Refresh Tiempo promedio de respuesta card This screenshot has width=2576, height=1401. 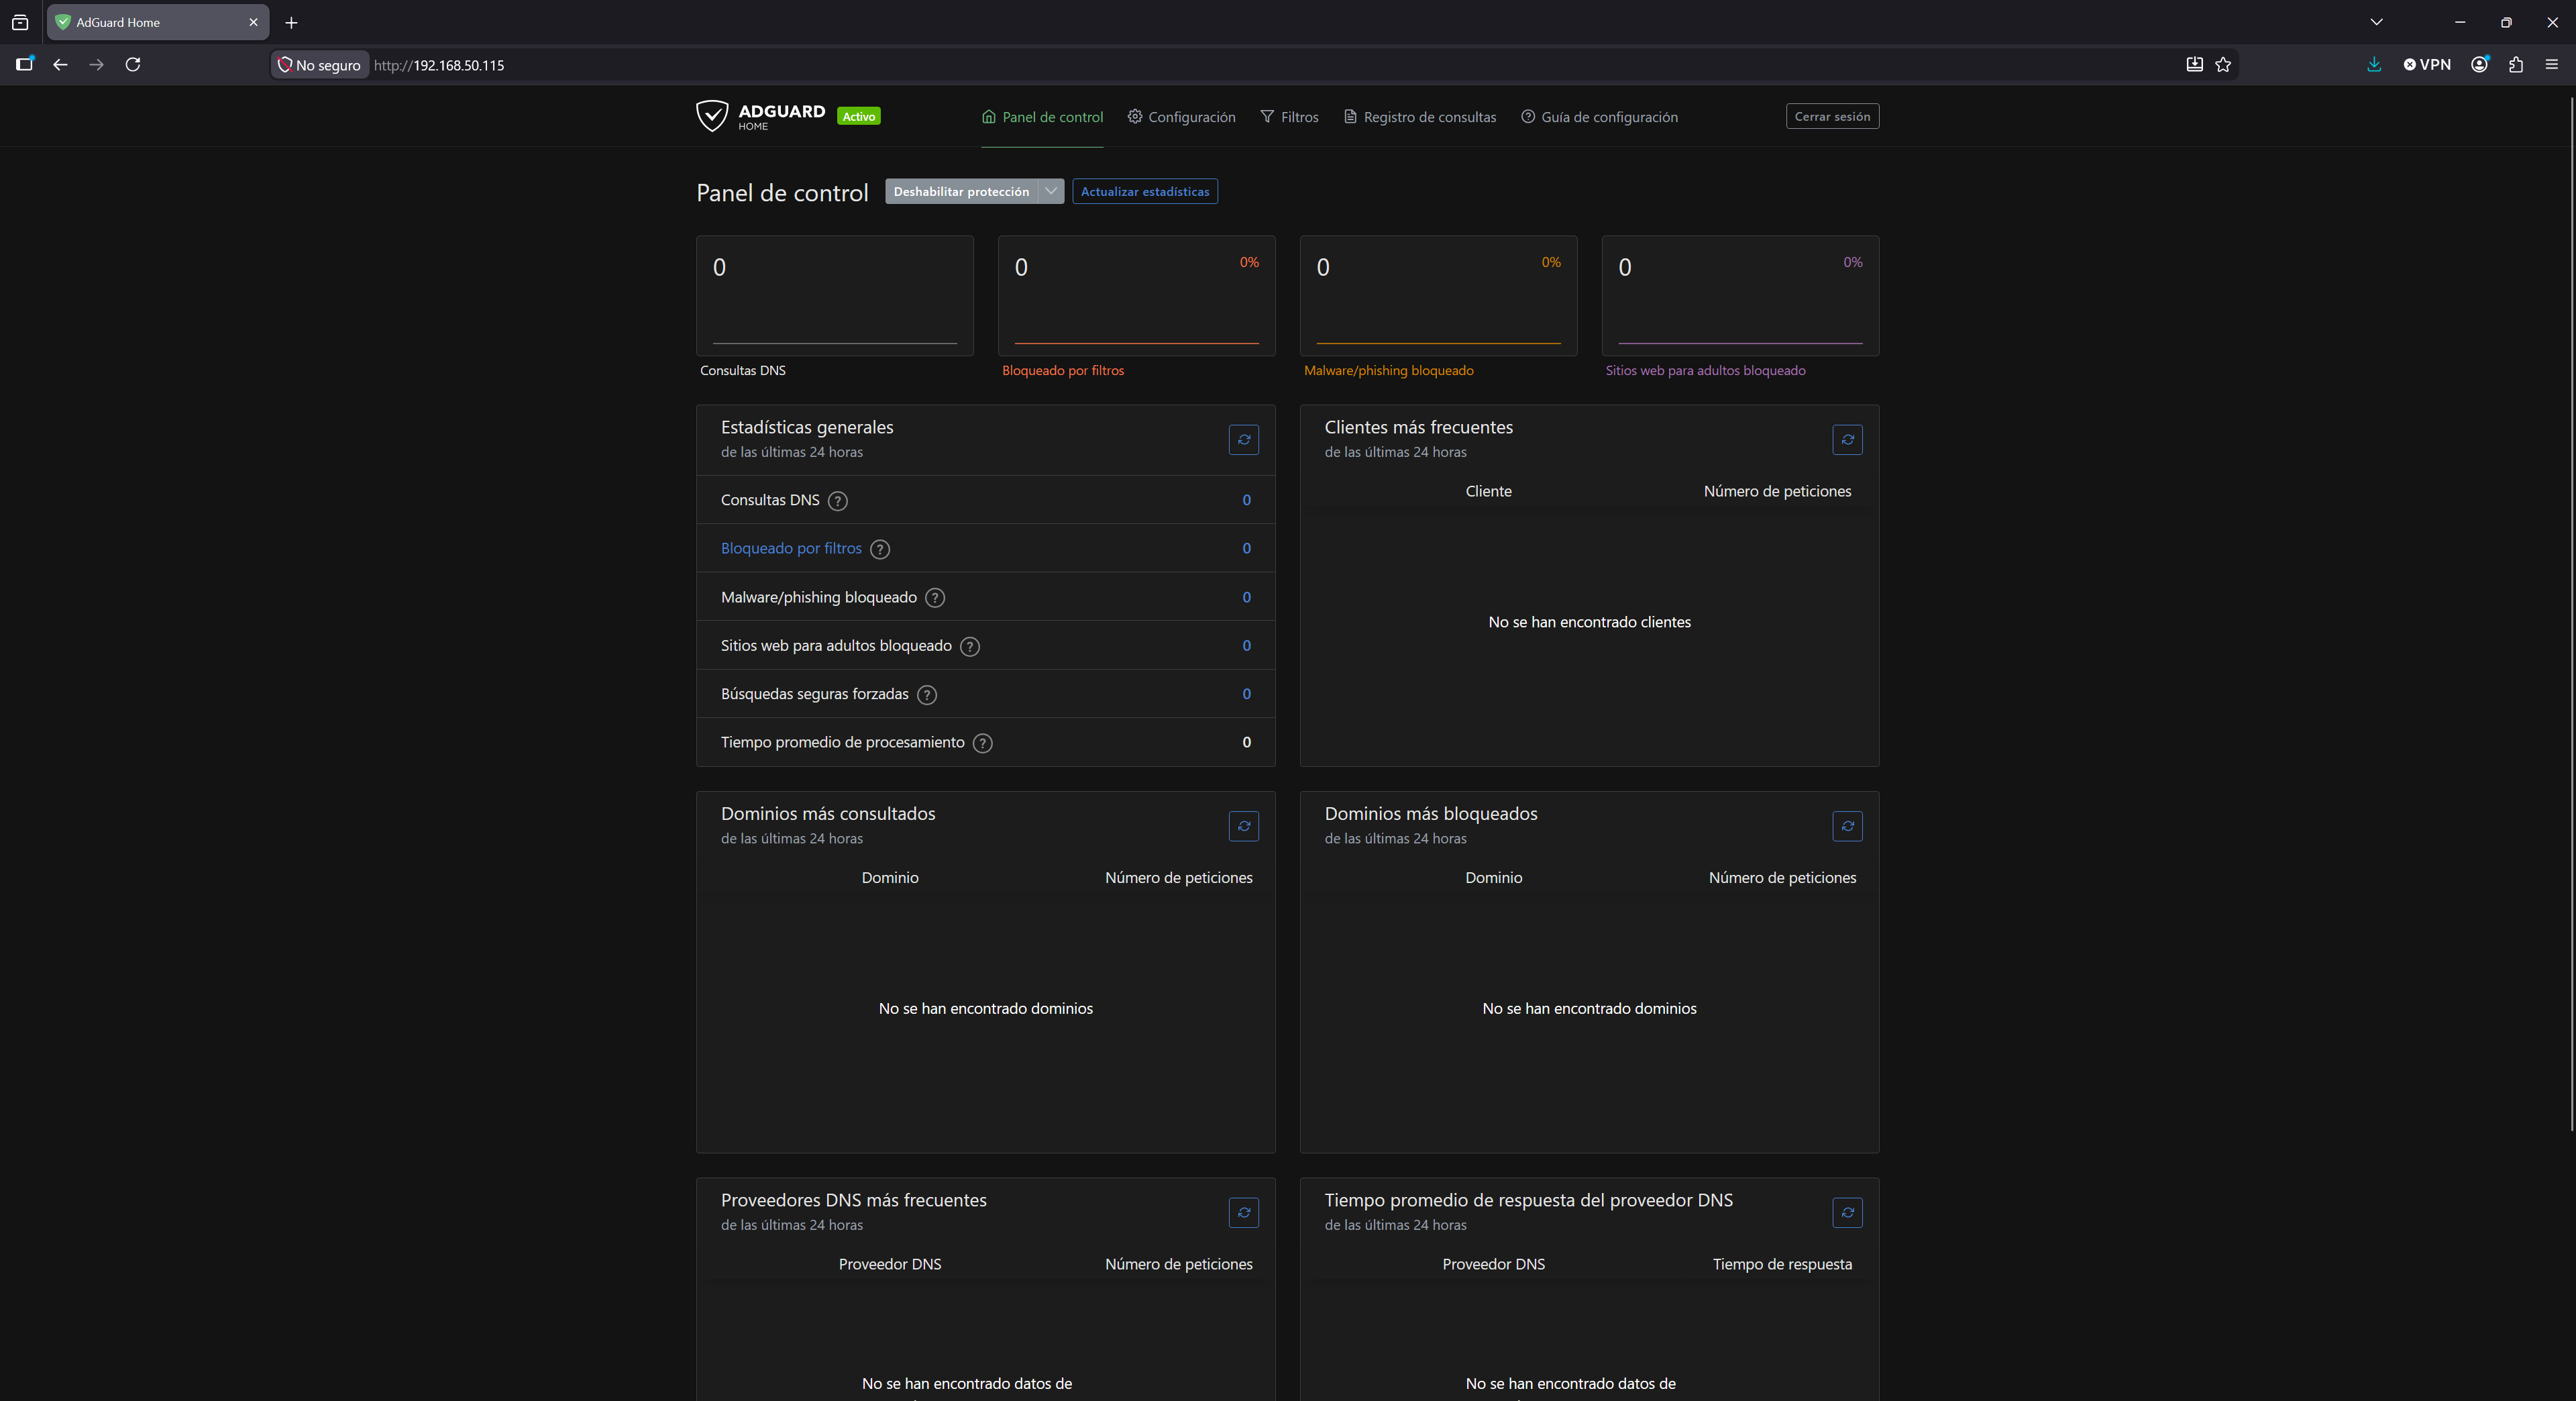[1847, 1212]
